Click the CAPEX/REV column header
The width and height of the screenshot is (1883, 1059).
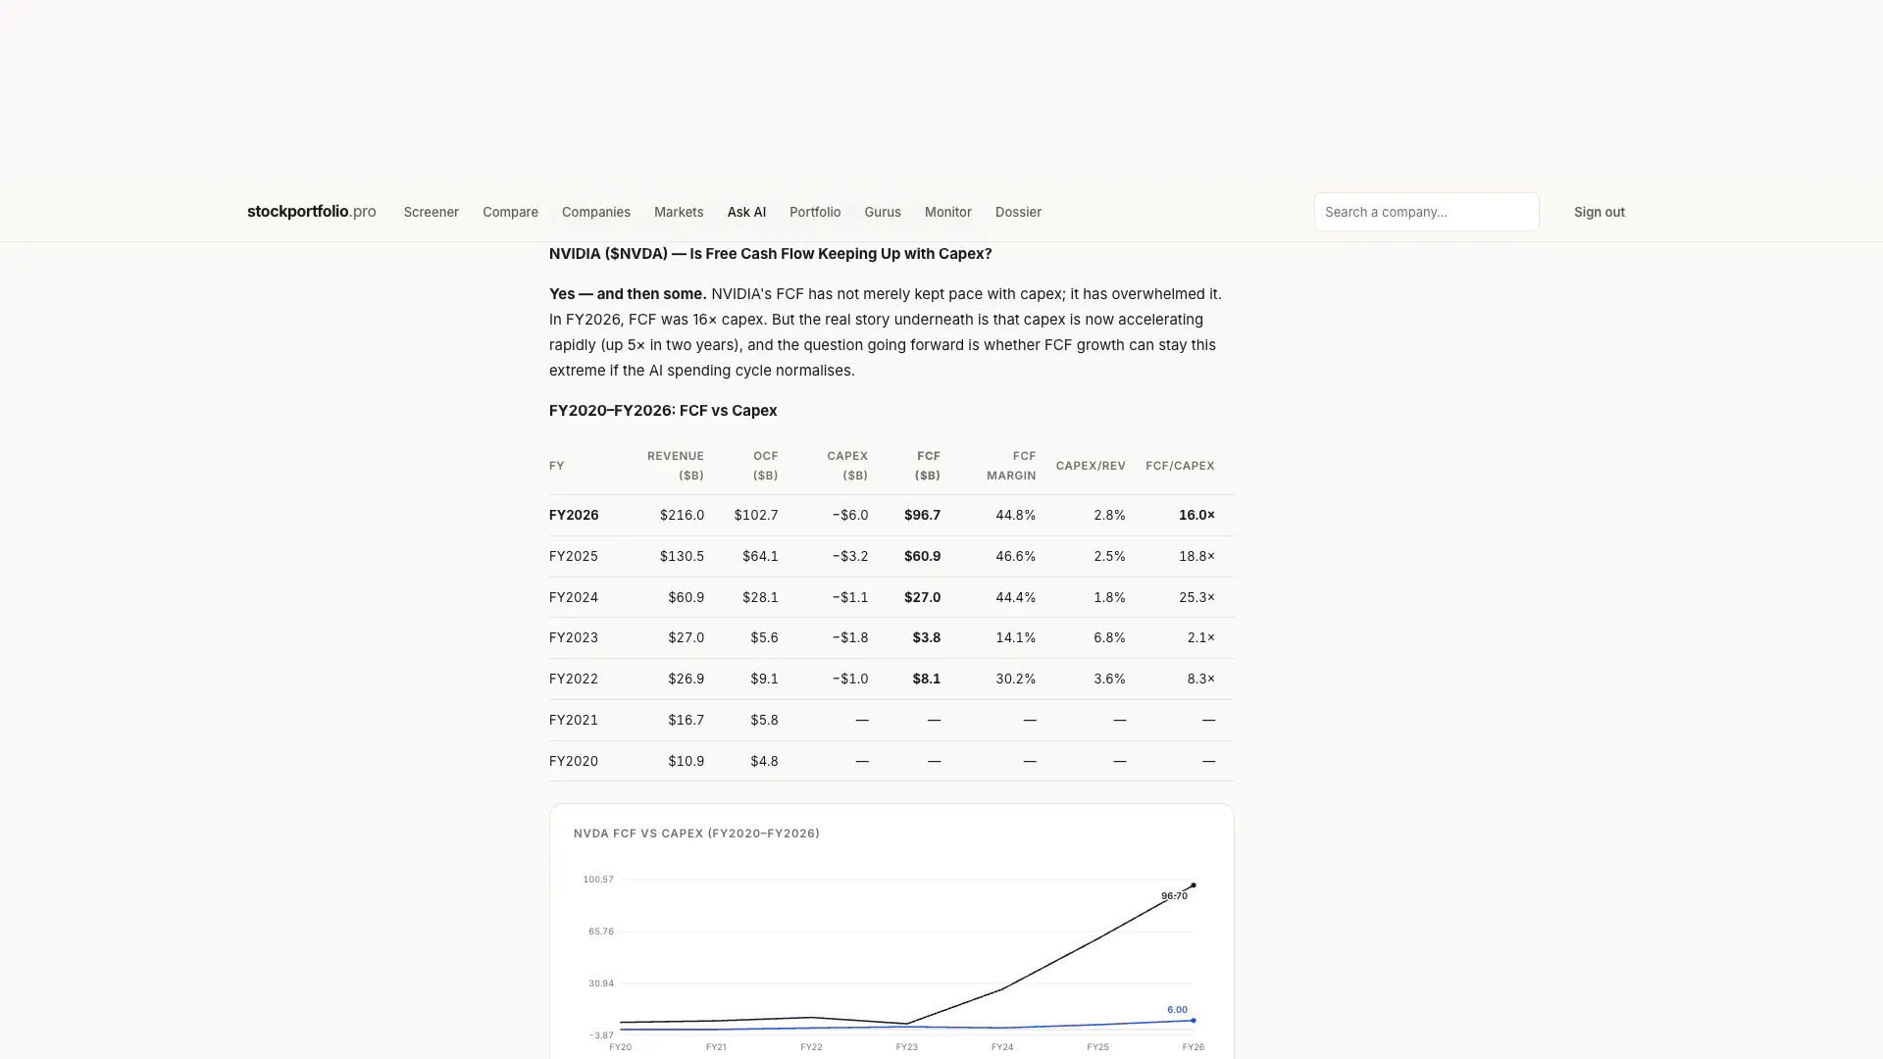click(x=1091, y=466)
